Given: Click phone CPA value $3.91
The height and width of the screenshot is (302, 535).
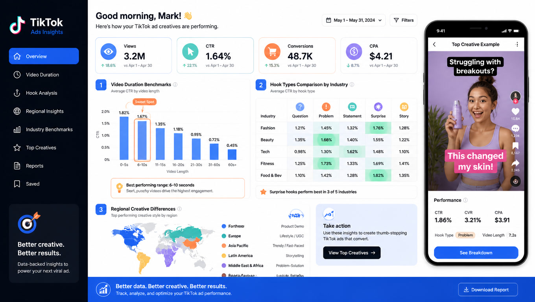Looking at the screenshot, I should click(x=502, y=220).
